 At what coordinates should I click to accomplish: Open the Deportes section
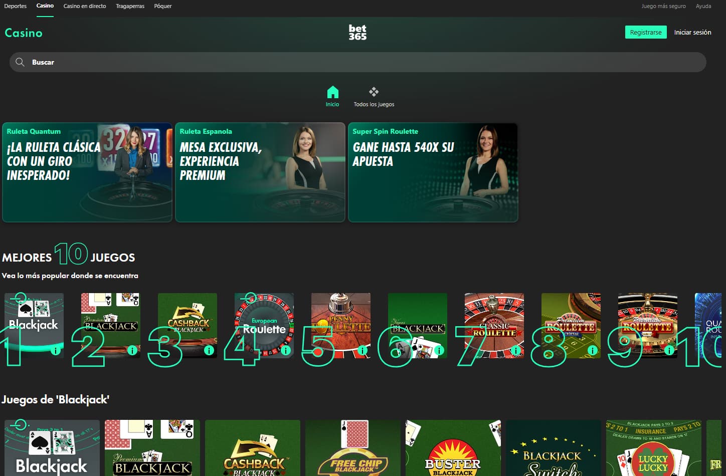click(x=15, y=6)
